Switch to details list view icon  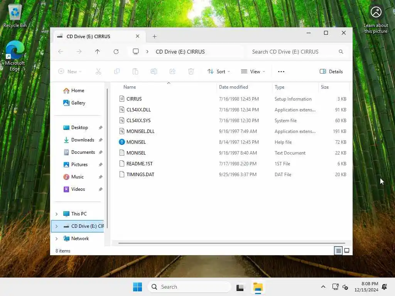point(338,251)
